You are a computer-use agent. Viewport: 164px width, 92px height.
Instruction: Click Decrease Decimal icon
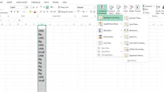click(x=94, y=12)
